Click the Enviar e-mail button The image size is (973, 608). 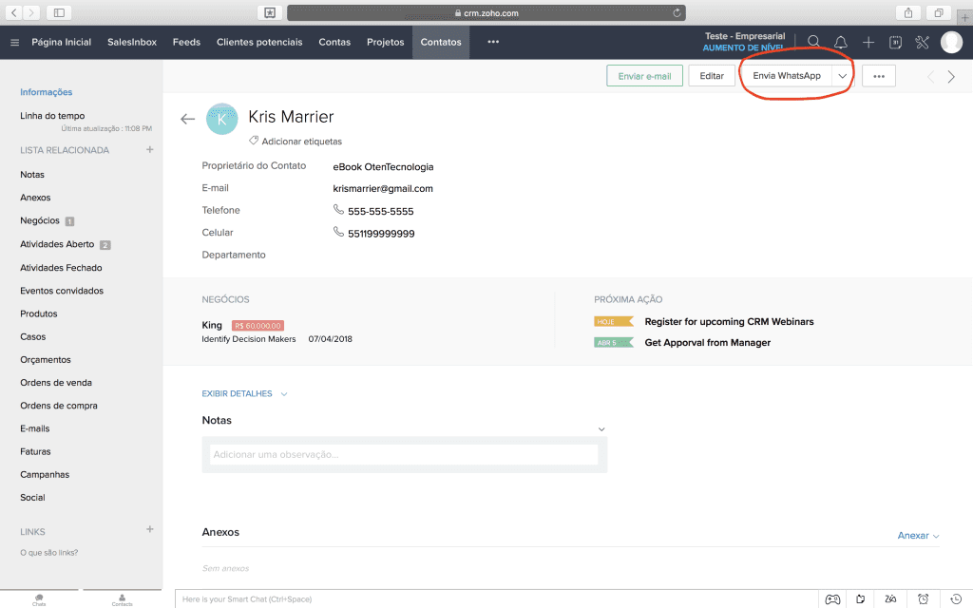[x=644, y=76]
